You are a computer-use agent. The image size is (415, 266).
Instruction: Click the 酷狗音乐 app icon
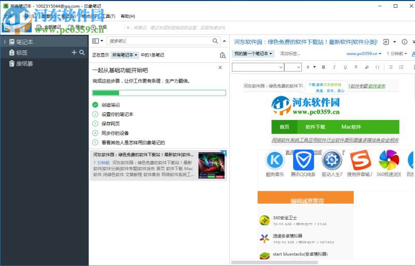[275, 160]
